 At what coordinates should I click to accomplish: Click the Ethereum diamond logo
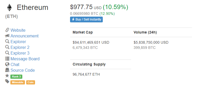[9, 8]
